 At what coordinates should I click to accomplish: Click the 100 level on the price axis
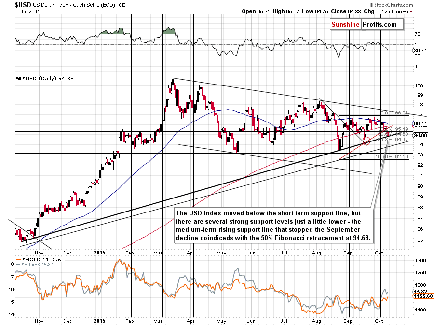coord(419,86)
